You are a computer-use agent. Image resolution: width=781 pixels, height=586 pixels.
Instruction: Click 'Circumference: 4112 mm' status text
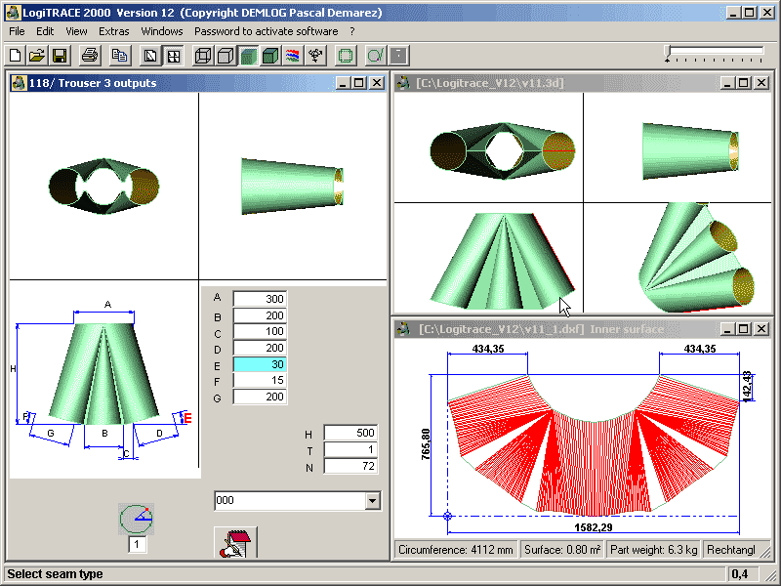[456, 550]
